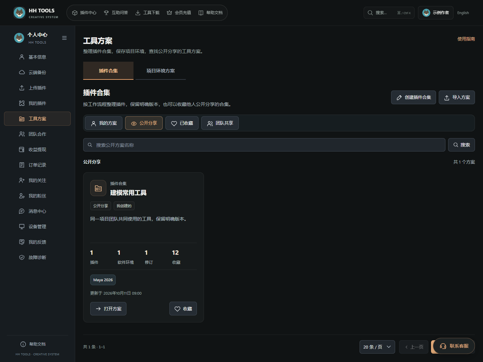Open 收益提现 wallet page
Screen dimensions: 483x362
(37, 149)
